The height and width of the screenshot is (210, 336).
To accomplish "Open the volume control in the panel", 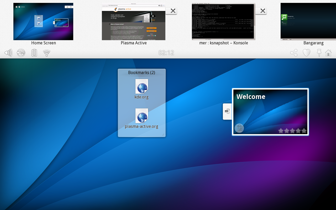I will (x=8, y=53).
